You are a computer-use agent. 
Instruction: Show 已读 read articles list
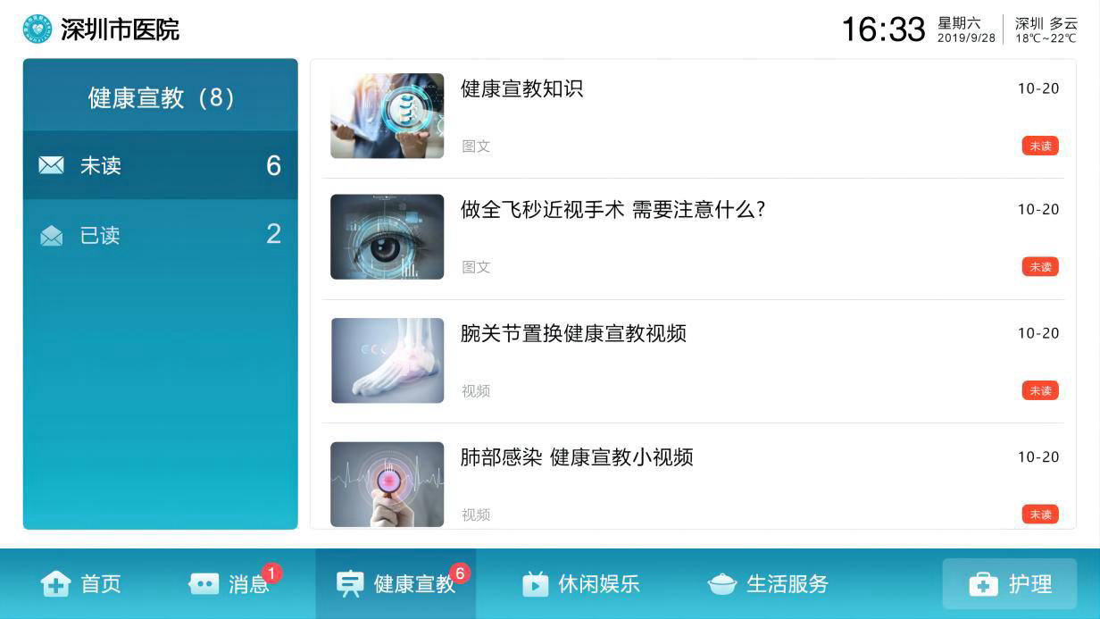[x=161, y=235]
